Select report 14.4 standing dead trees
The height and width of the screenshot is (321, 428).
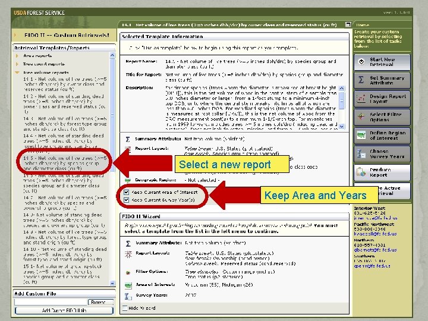[x=64, y=143]
